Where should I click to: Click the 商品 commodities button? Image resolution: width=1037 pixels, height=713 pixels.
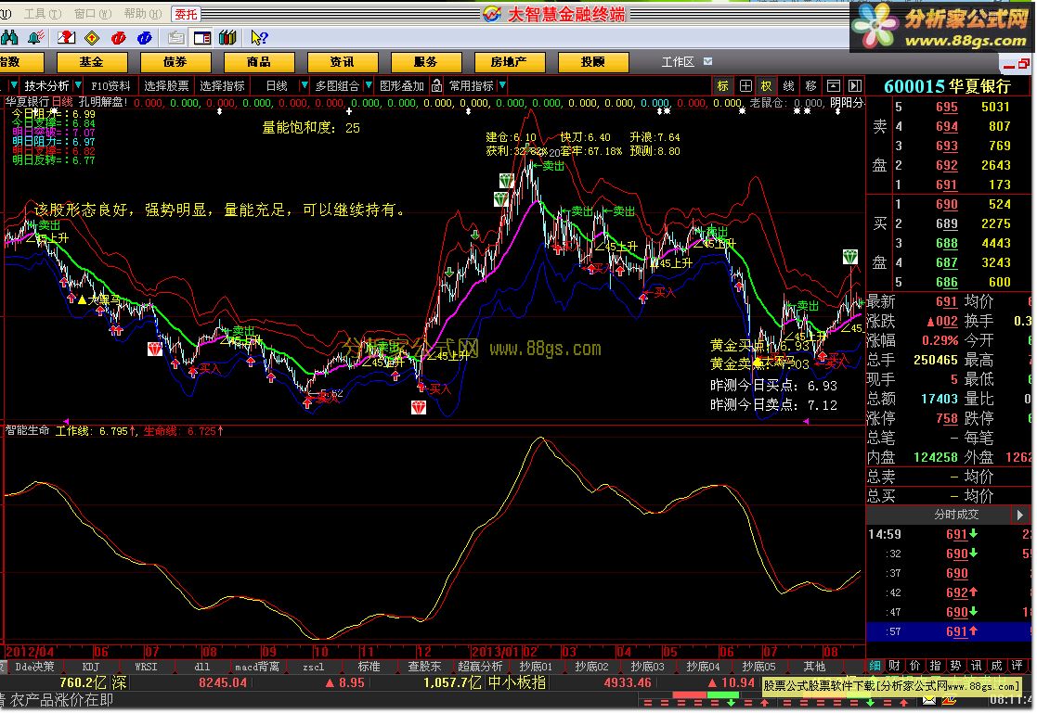(259, 62)
